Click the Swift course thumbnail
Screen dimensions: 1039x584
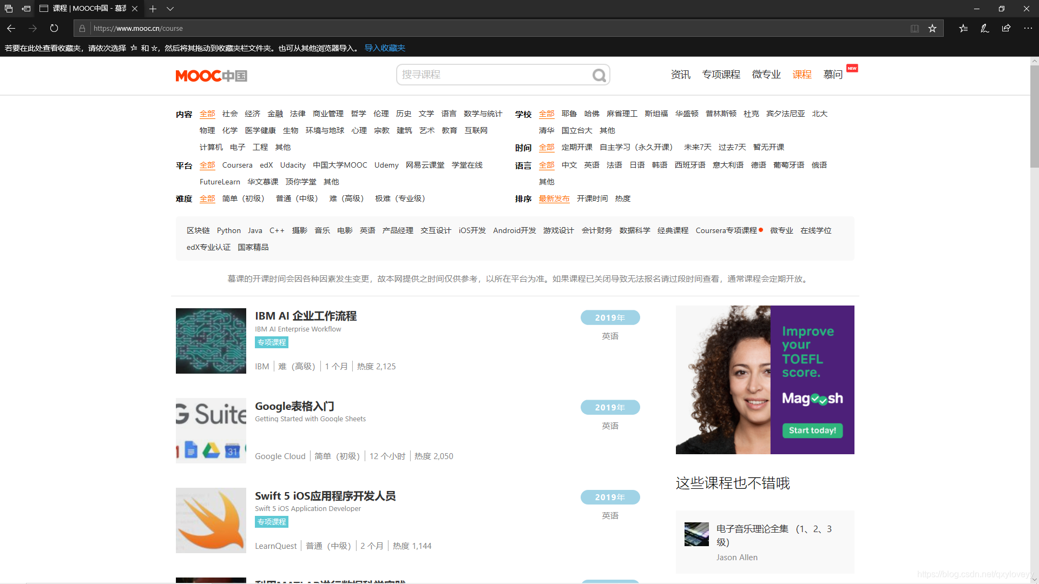click(x=211, y=520)
